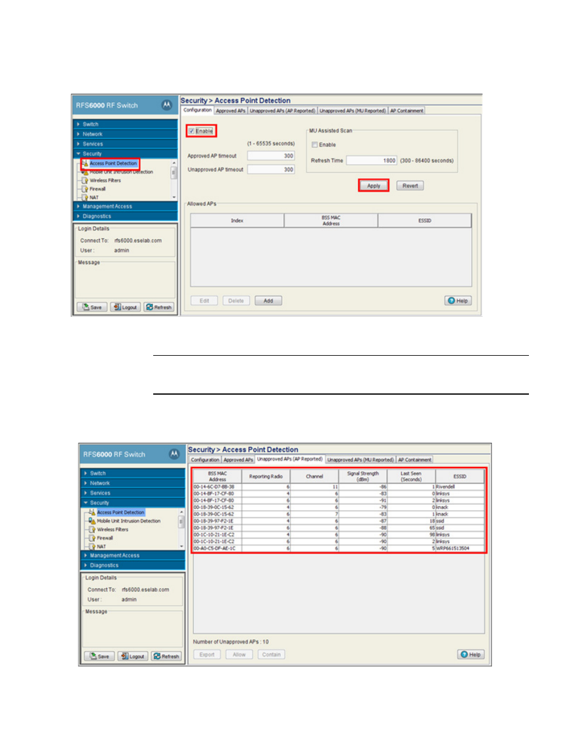Click the Access Point Detection tree icon, lower screenshot
Image resolution: width=580 pixels, height=751 pixels.
[x=92, y=513]
